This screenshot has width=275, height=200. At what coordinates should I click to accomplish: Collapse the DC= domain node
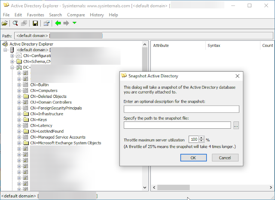click(x=12, y=67)
